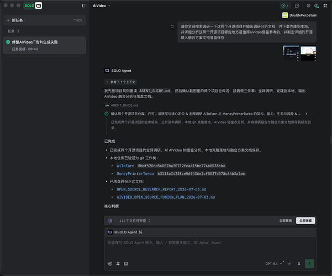Open the AIVideo project dropdown
Screen dimensions: 332x276
(102, 6)
